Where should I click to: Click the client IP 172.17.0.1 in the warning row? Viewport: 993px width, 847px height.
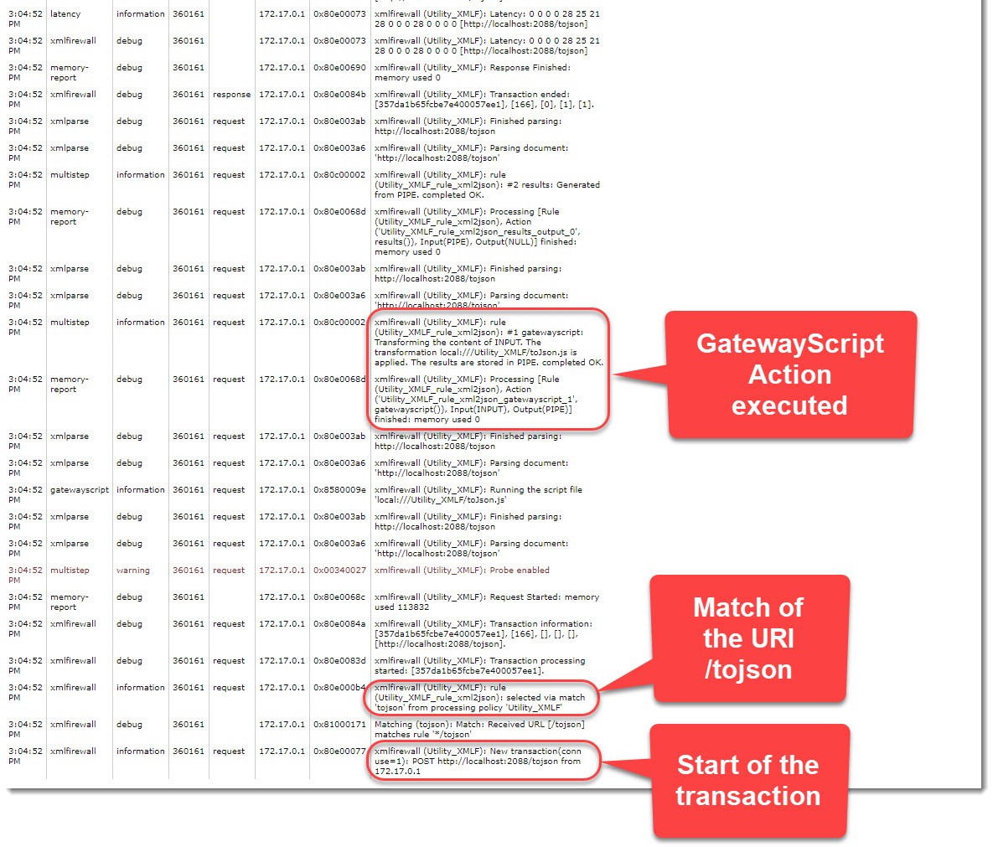coord(282,570)
